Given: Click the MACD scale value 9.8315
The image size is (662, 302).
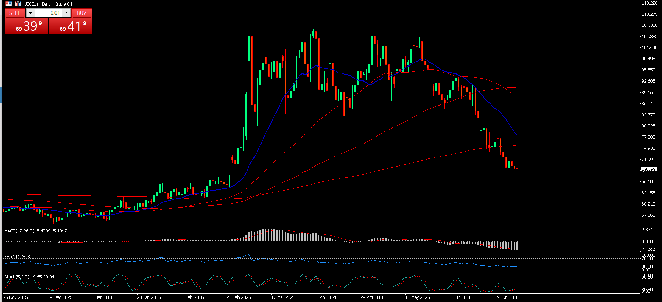Looking at the screenshot, I should [x=648, y=229].
